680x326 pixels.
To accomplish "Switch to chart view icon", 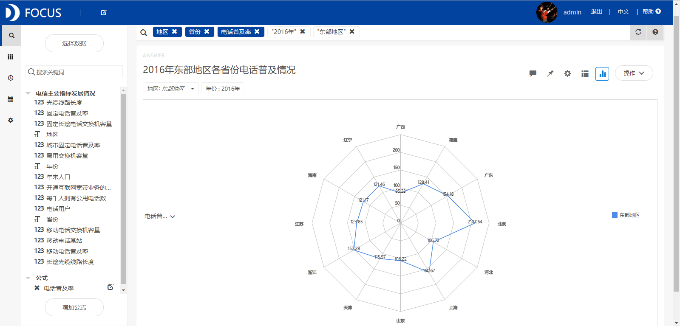I will 602,73.
